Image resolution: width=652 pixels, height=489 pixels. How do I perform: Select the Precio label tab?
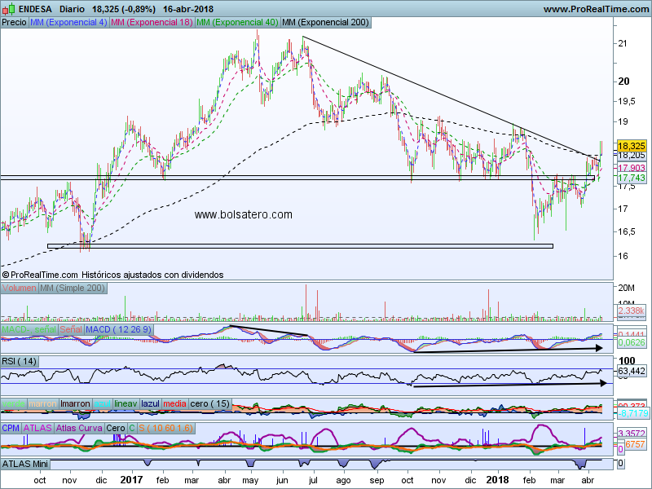[14, 23]
